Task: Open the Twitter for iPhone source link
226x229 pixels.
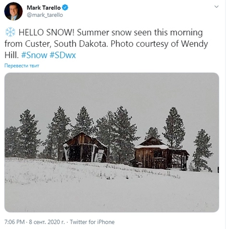Action: click(x=92, y=222)
